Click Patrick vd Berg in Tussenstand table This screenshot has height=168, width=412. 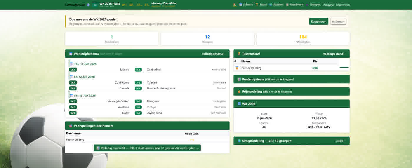point(251,68)
